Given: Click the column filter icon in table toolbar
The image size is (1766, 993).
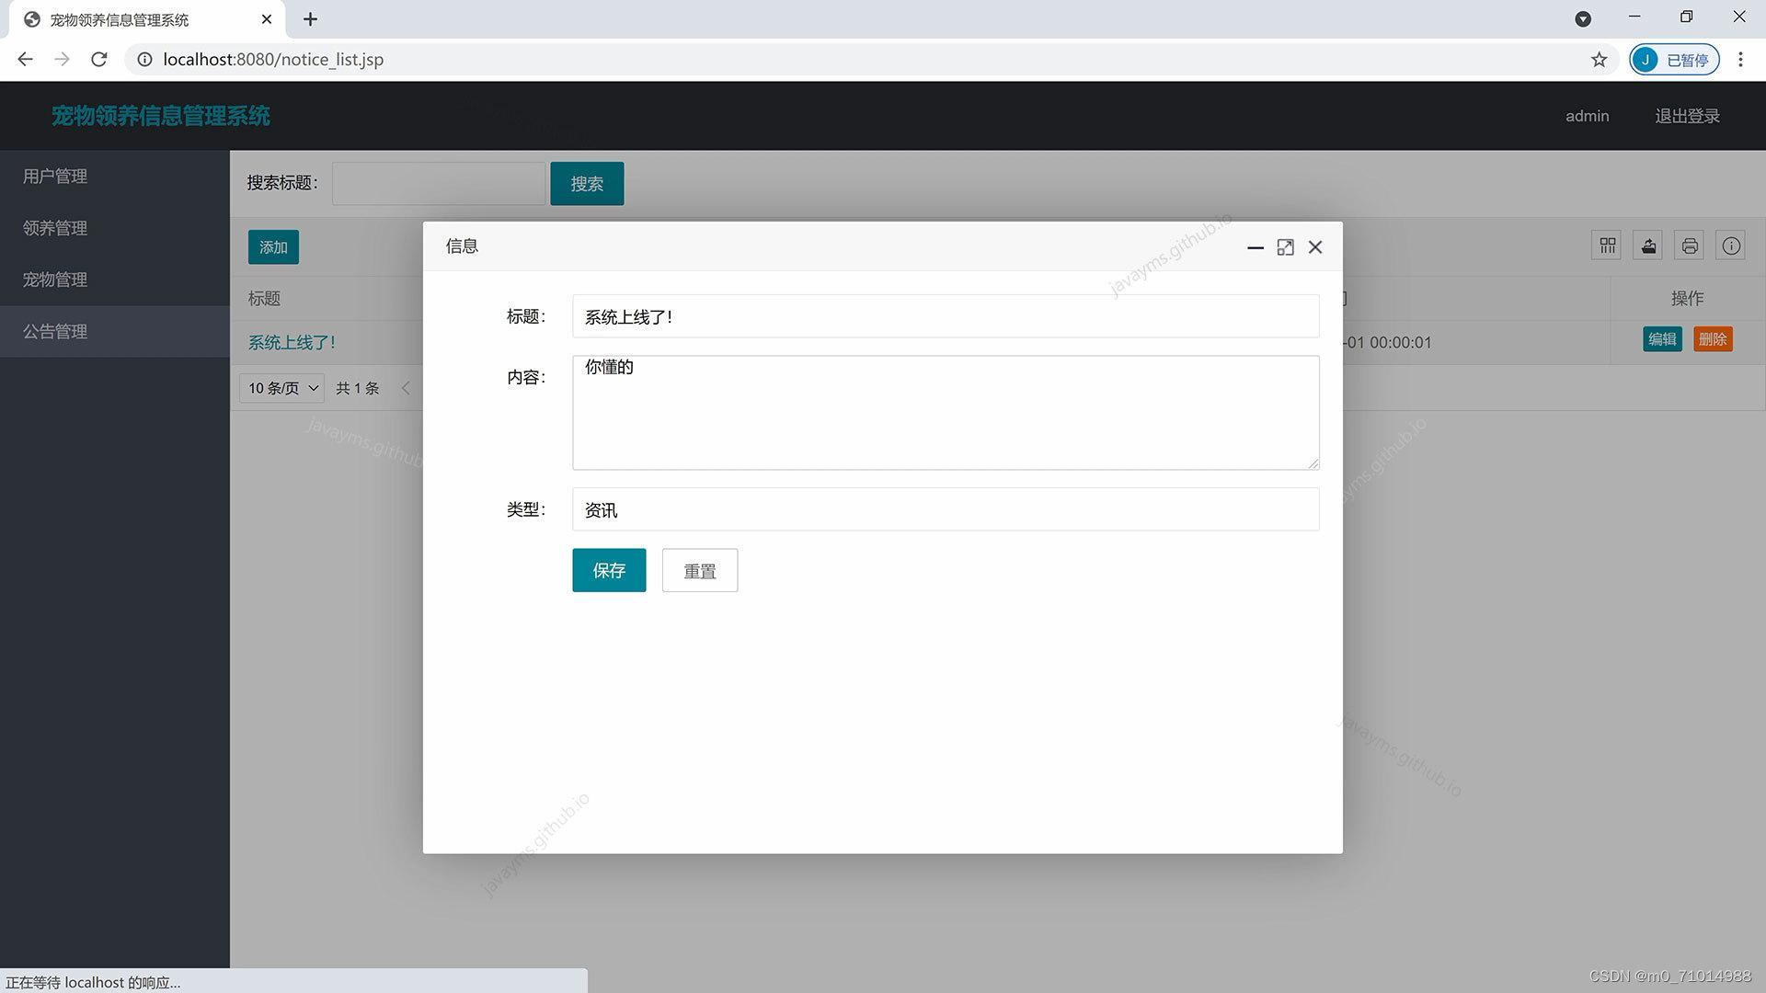Looking at the screenshot, I should (x=1607, y=245).
